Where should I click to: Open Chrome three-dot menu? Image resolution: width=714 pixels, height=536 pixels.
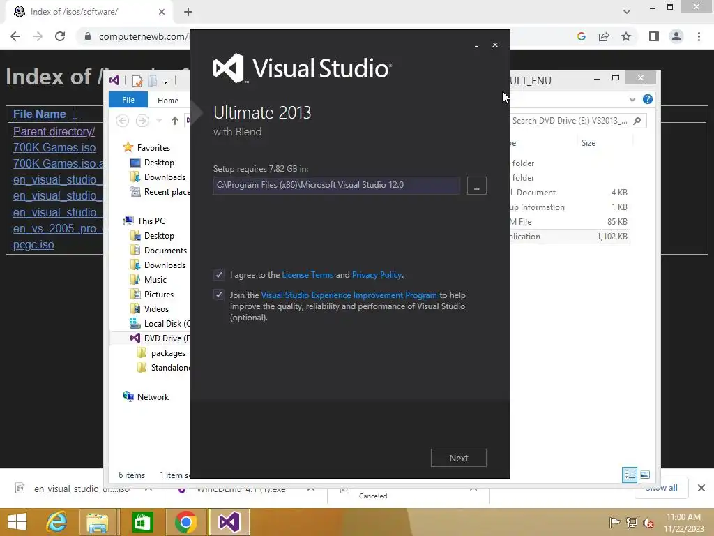coord(699,36)
